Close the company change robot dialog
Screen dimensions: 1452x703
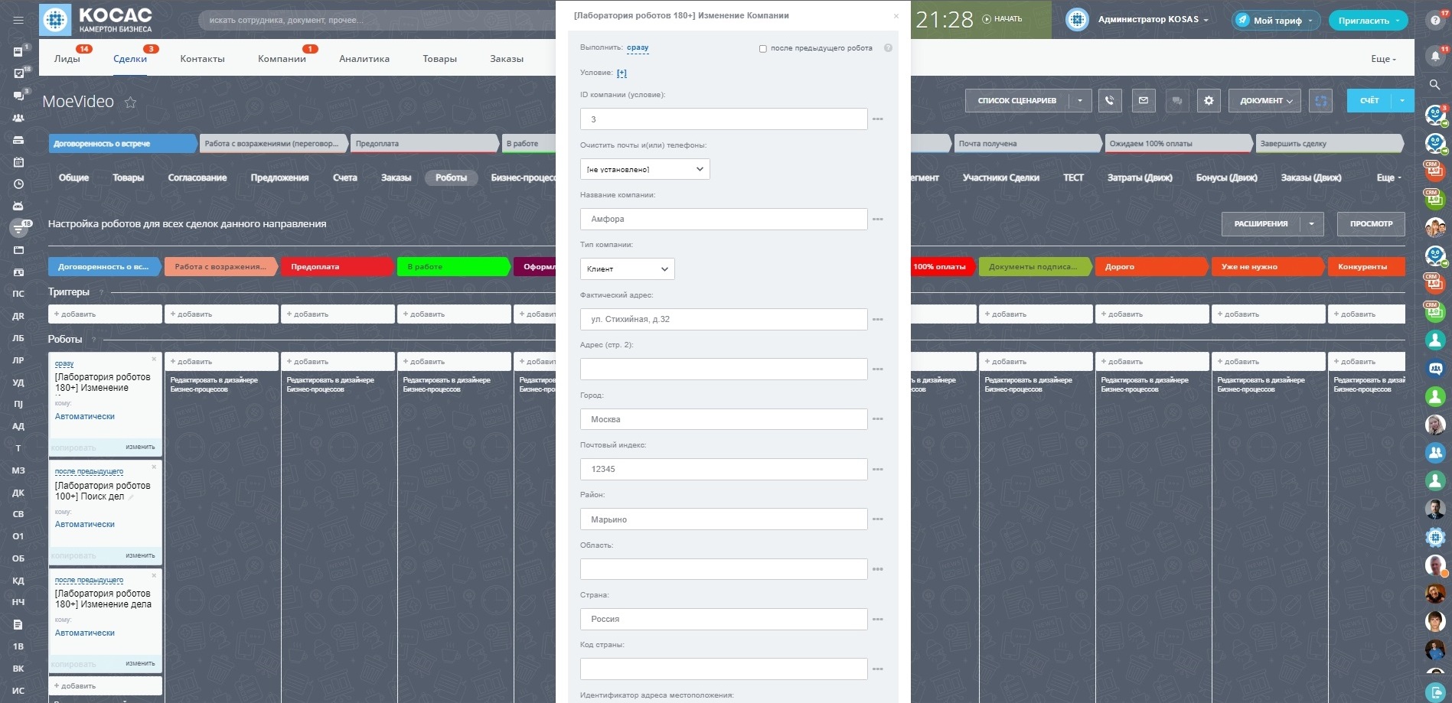(x=896, y=16)
